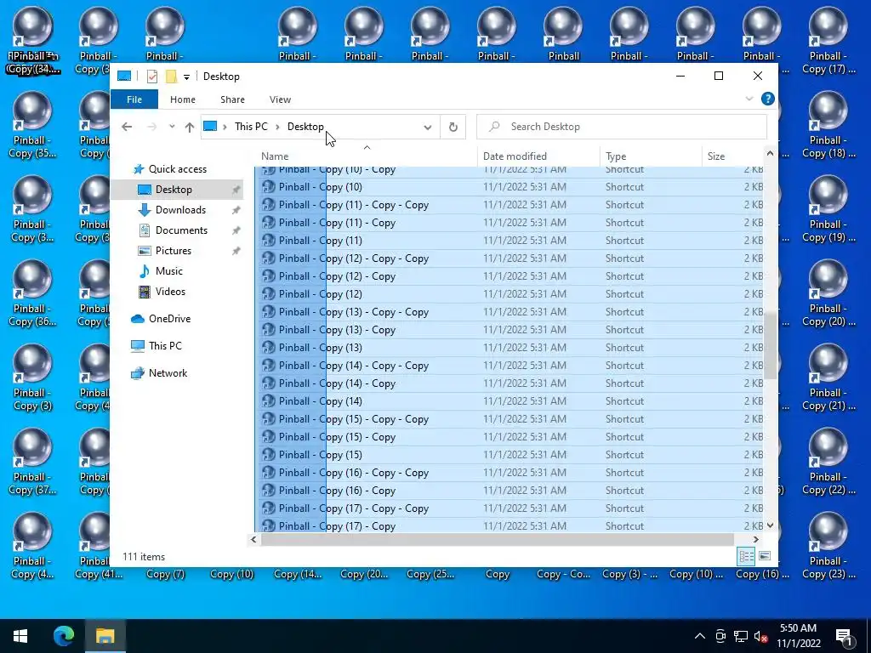Select Pinball - Copy (3) desktop shortcut
Viewport: 871px width, 653px height.
tap(32, 378)
